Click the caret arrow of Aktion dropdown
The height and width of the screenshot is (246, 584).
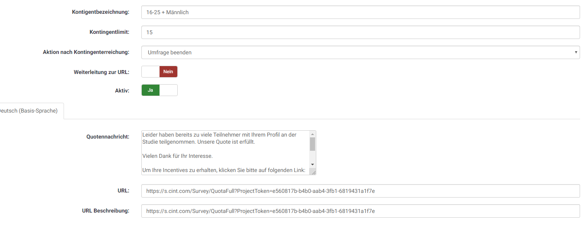click(x=576, y=52)
